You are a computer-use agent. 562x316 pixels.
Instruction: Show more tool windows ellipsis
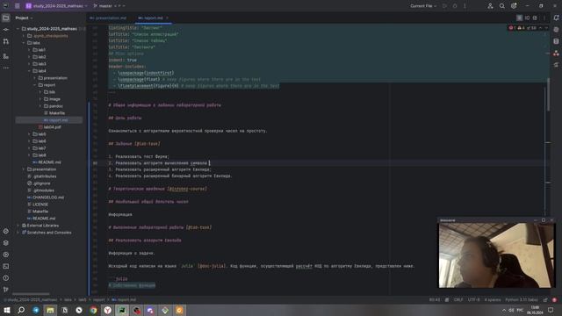tap(6, 68)
